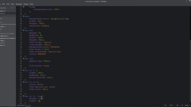Open the Navigate menu
The image size is (191, 107).
[x=19, y=4]
